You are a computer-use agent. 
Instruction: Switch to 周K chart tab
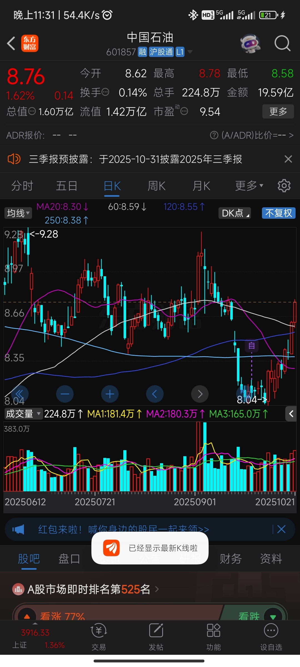[157, 186]
